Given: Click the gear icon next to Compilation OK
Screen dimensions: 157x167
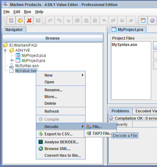Looking at the screenshot, I should [x=111, y=118].
